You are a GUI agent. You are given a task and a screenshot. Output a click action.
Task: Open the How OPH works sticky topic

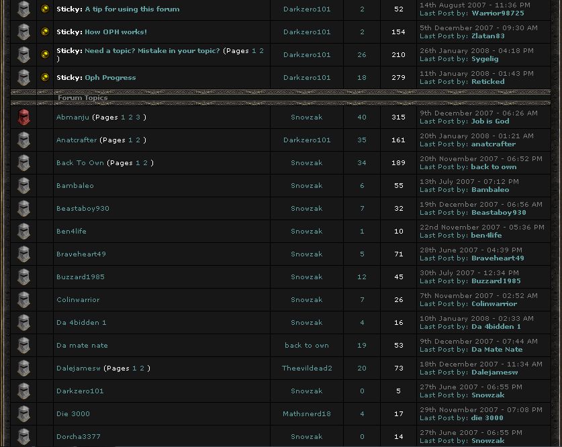[115, 32]
